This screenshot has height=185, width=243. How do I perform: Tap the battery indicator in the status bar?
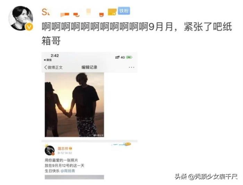coord(129,57)
